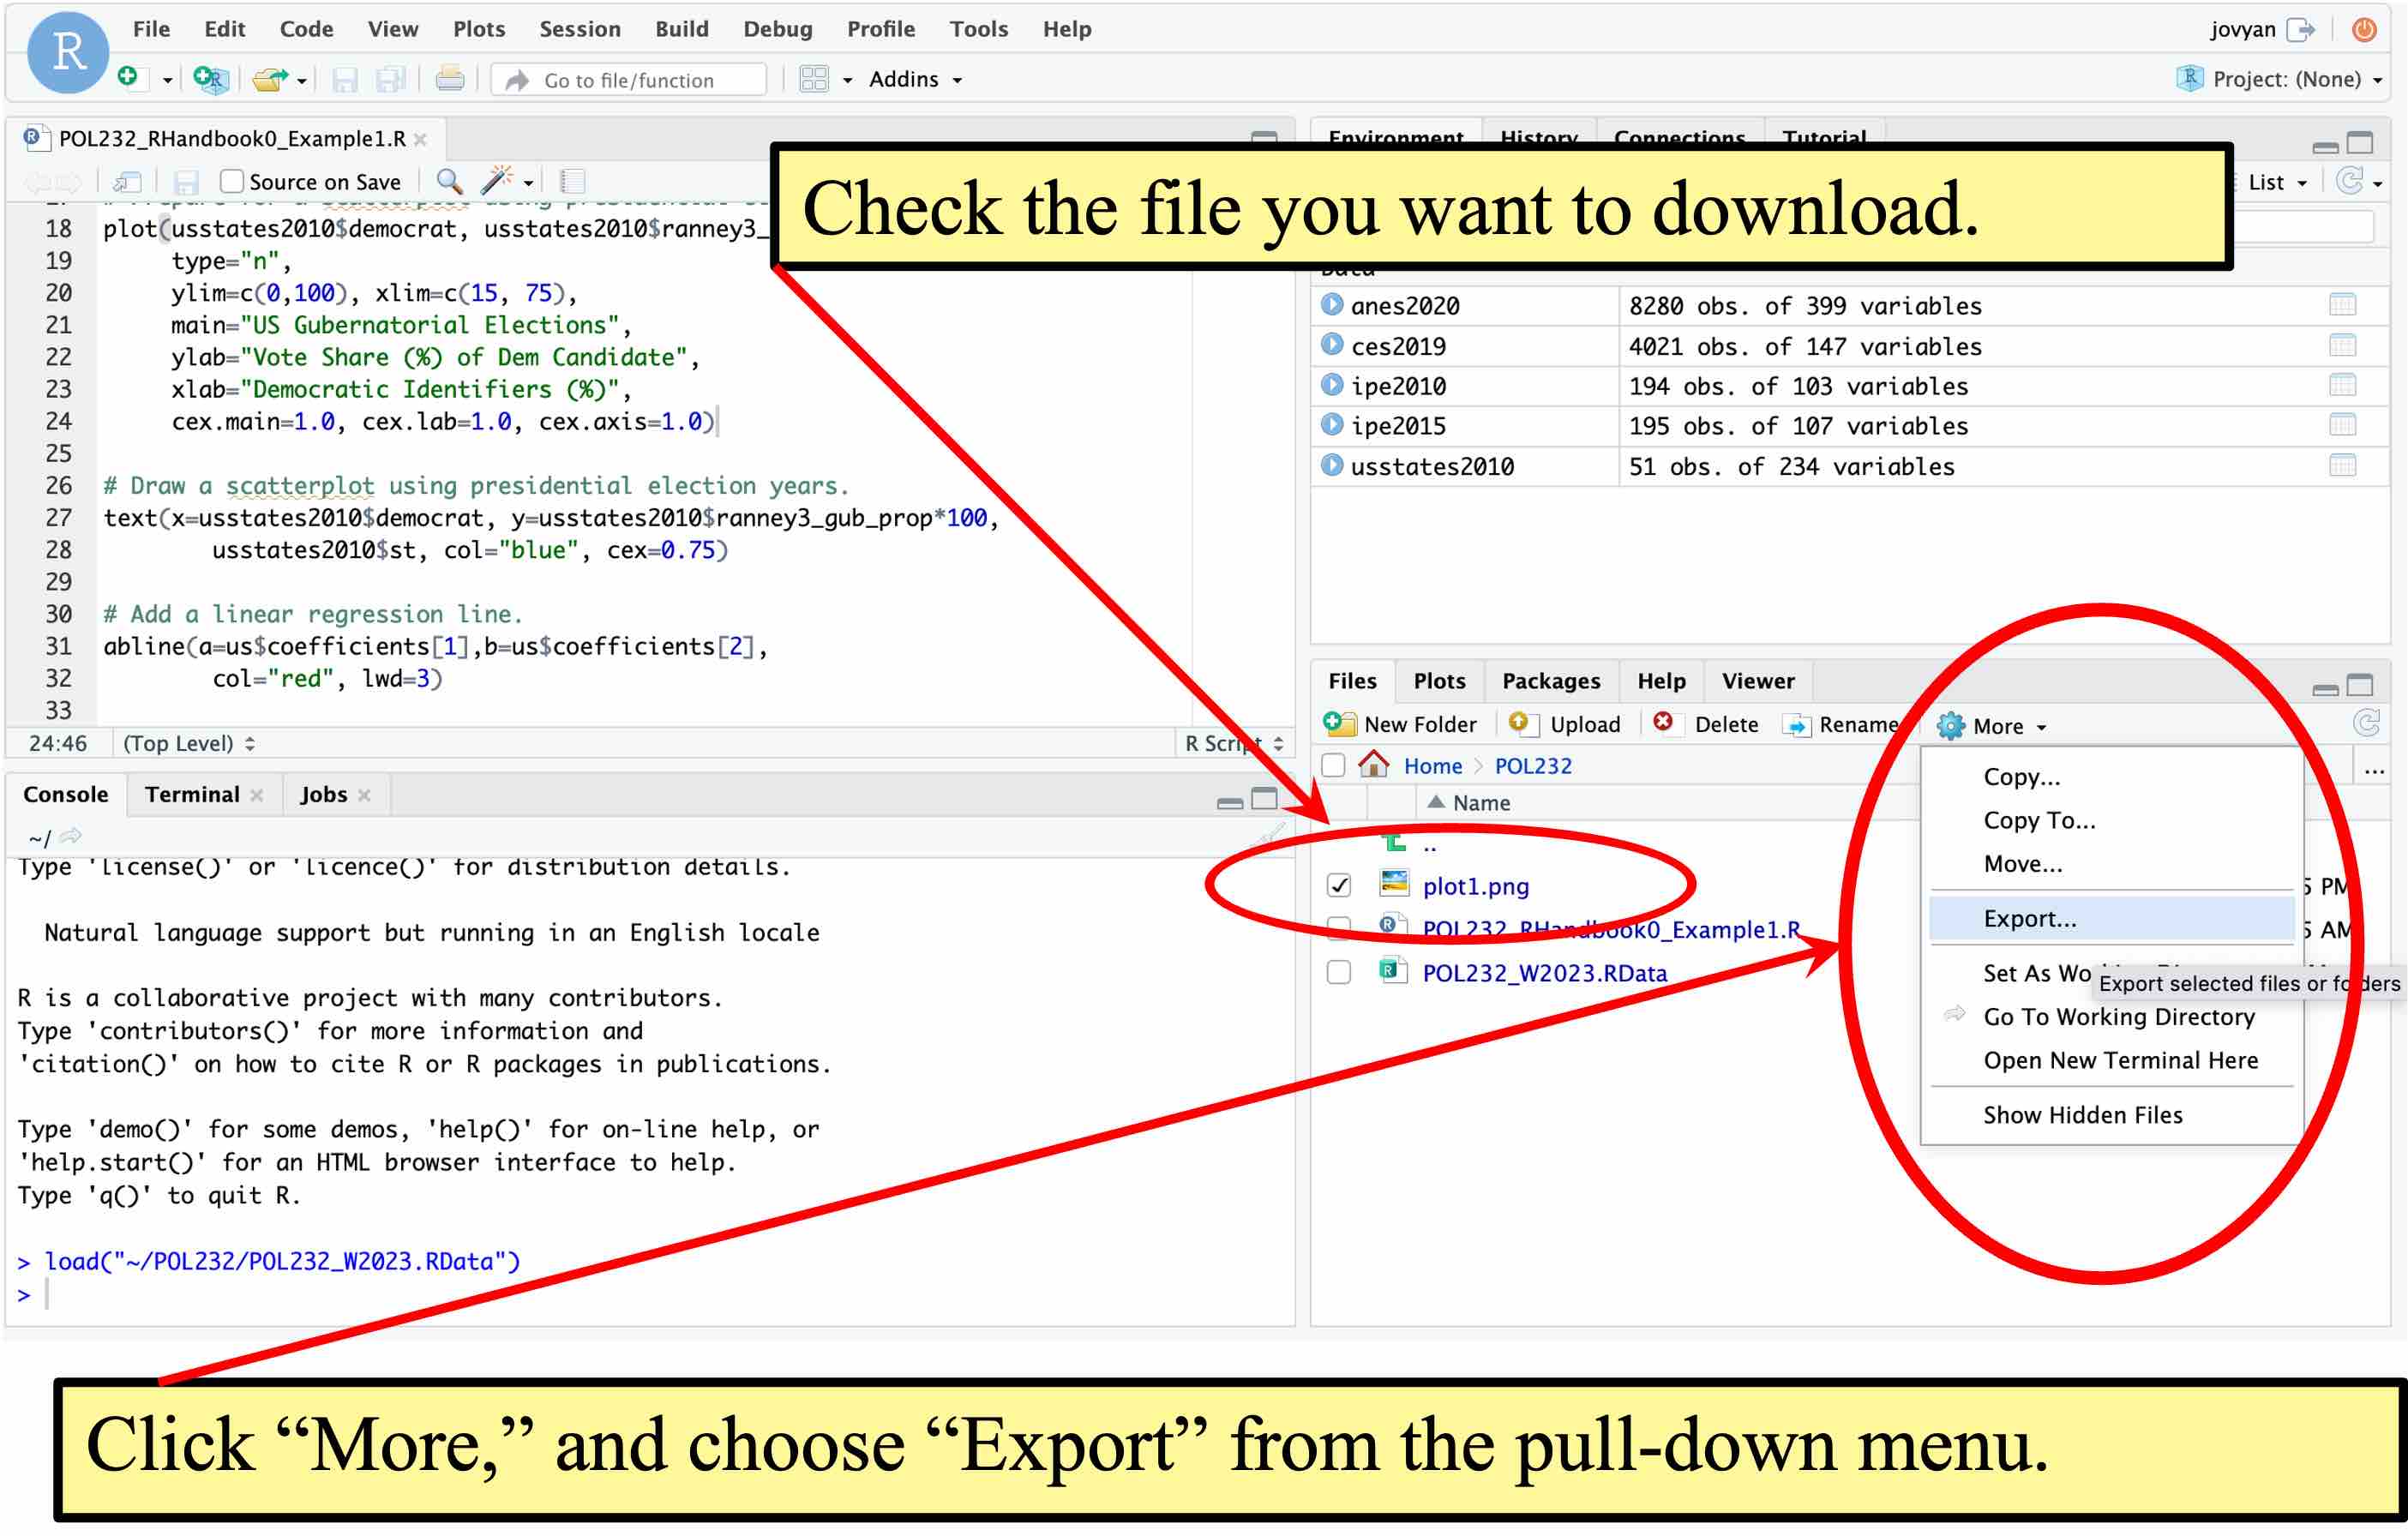Switch to the Packages tab
2408x1536 pixels.
[1551, 681]
